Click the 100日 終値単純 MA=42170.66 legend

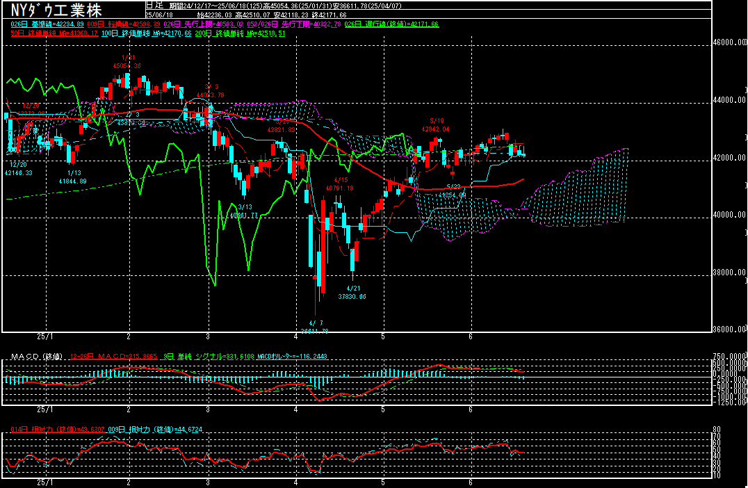[x=147, y=33]
